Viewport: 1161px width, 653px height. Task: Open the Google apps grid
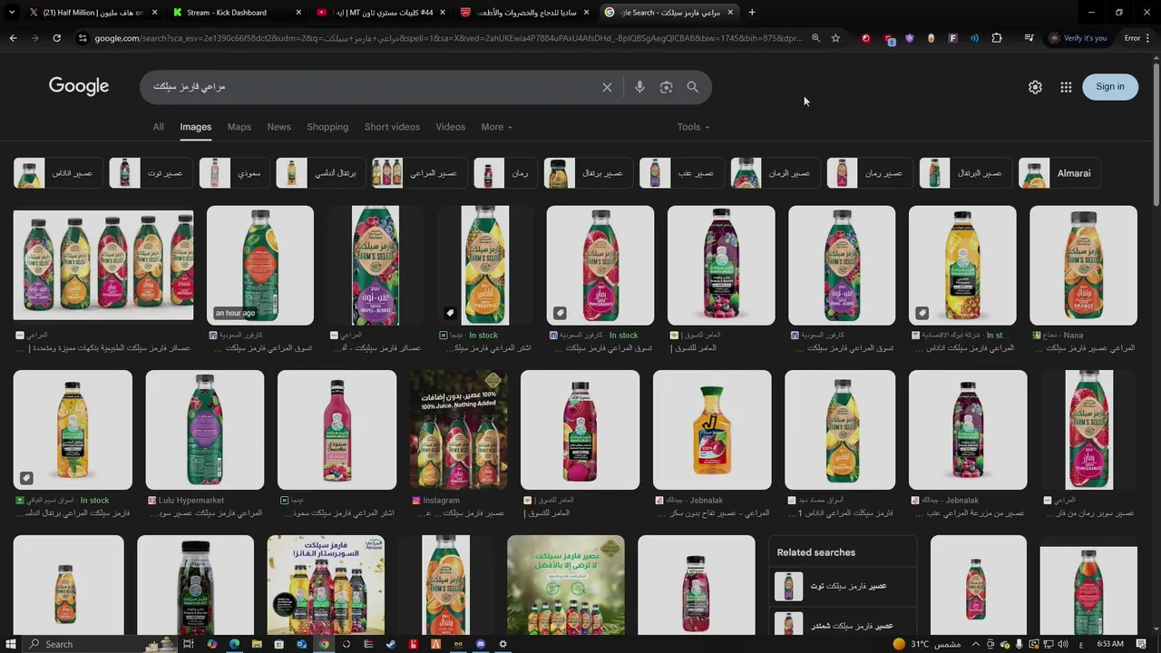pyautogui.click(x=1066, y=87)
